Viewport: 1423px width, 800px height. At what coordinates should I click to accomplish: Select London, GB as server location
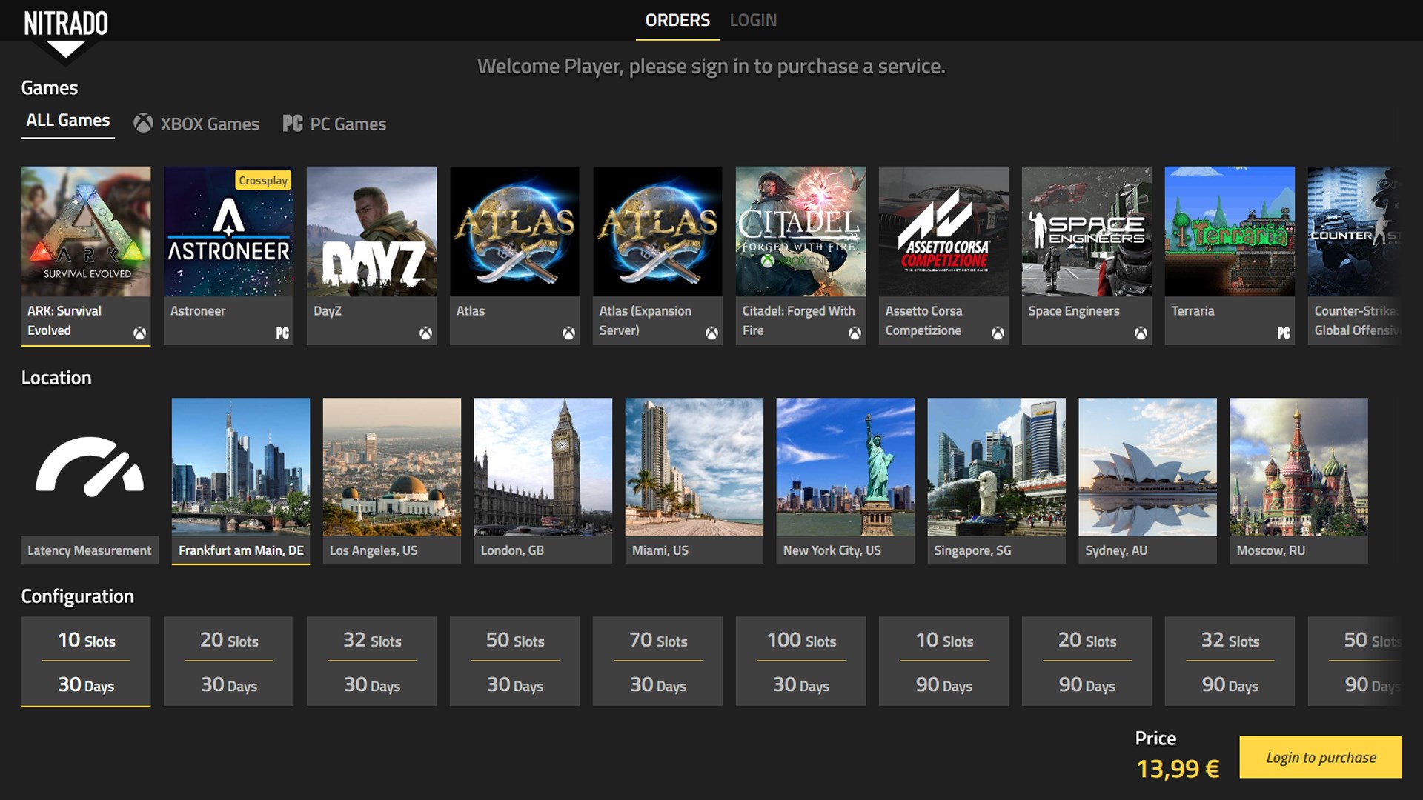(x=543, y=480)
